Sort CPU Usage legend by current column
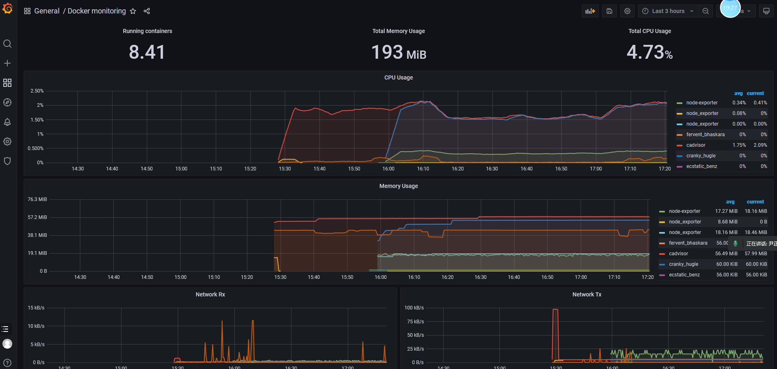This screenshot has height=369, width=777. pyautogui.click(x=755, y=93)
